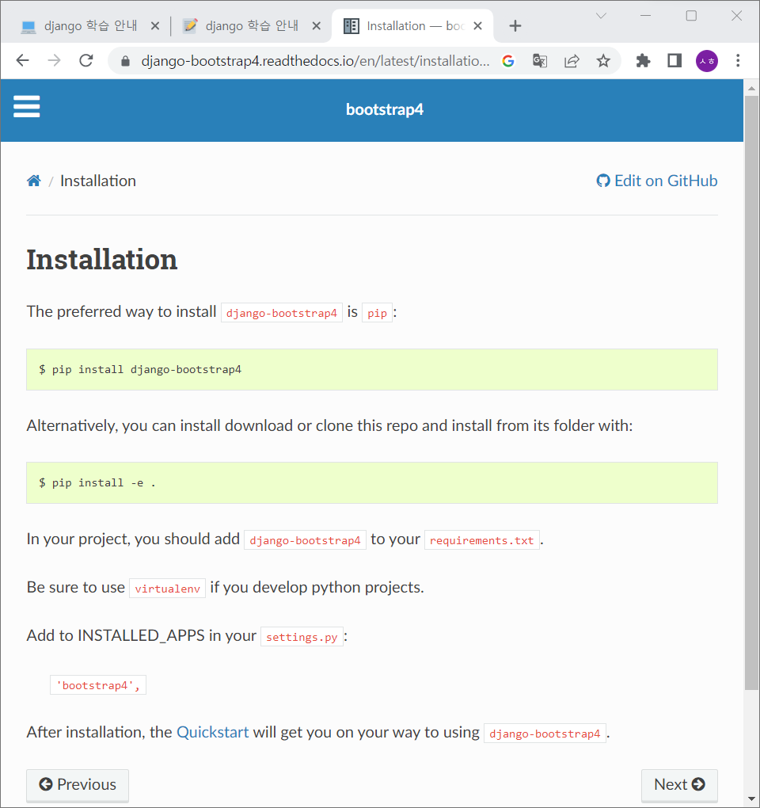Click the 'pip install django-bootstrap4' code block
The image size is (760, 808).
[372, 369]
